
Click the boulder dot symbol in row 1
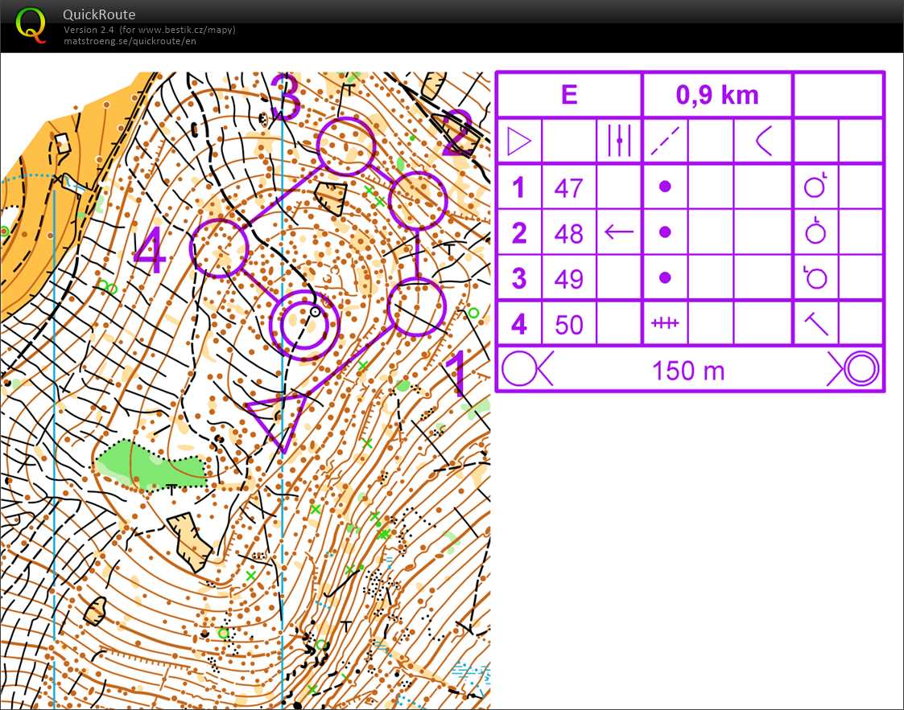click(665, 187)
